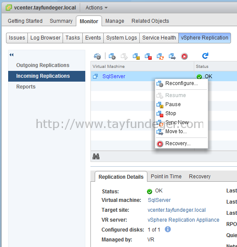This screenshot has width=237, height=247.
Task: Click the Reconfigure replication toolbar icon
Action: (x=112, y=56)
